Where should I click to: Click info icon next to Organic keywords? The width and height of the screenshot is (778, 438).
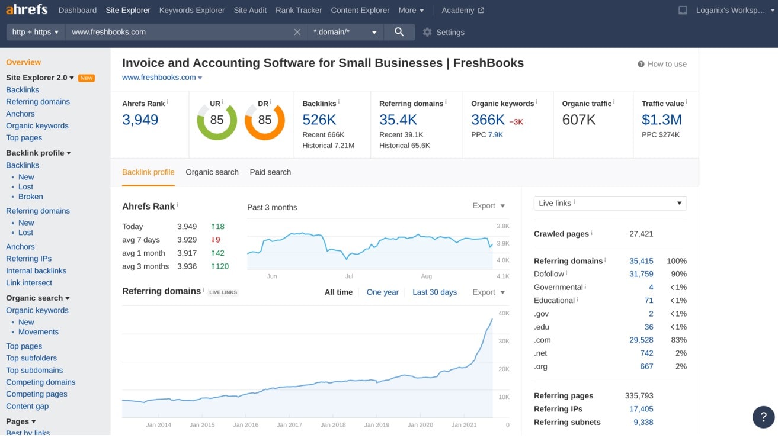click(536, 102)
